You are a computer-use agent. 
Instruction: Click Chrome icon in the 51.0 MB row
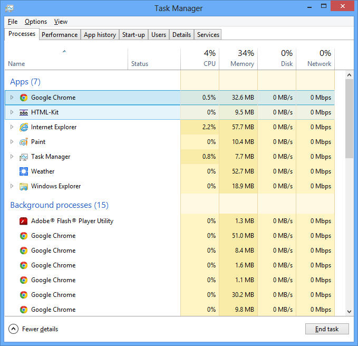coord(24,236)
